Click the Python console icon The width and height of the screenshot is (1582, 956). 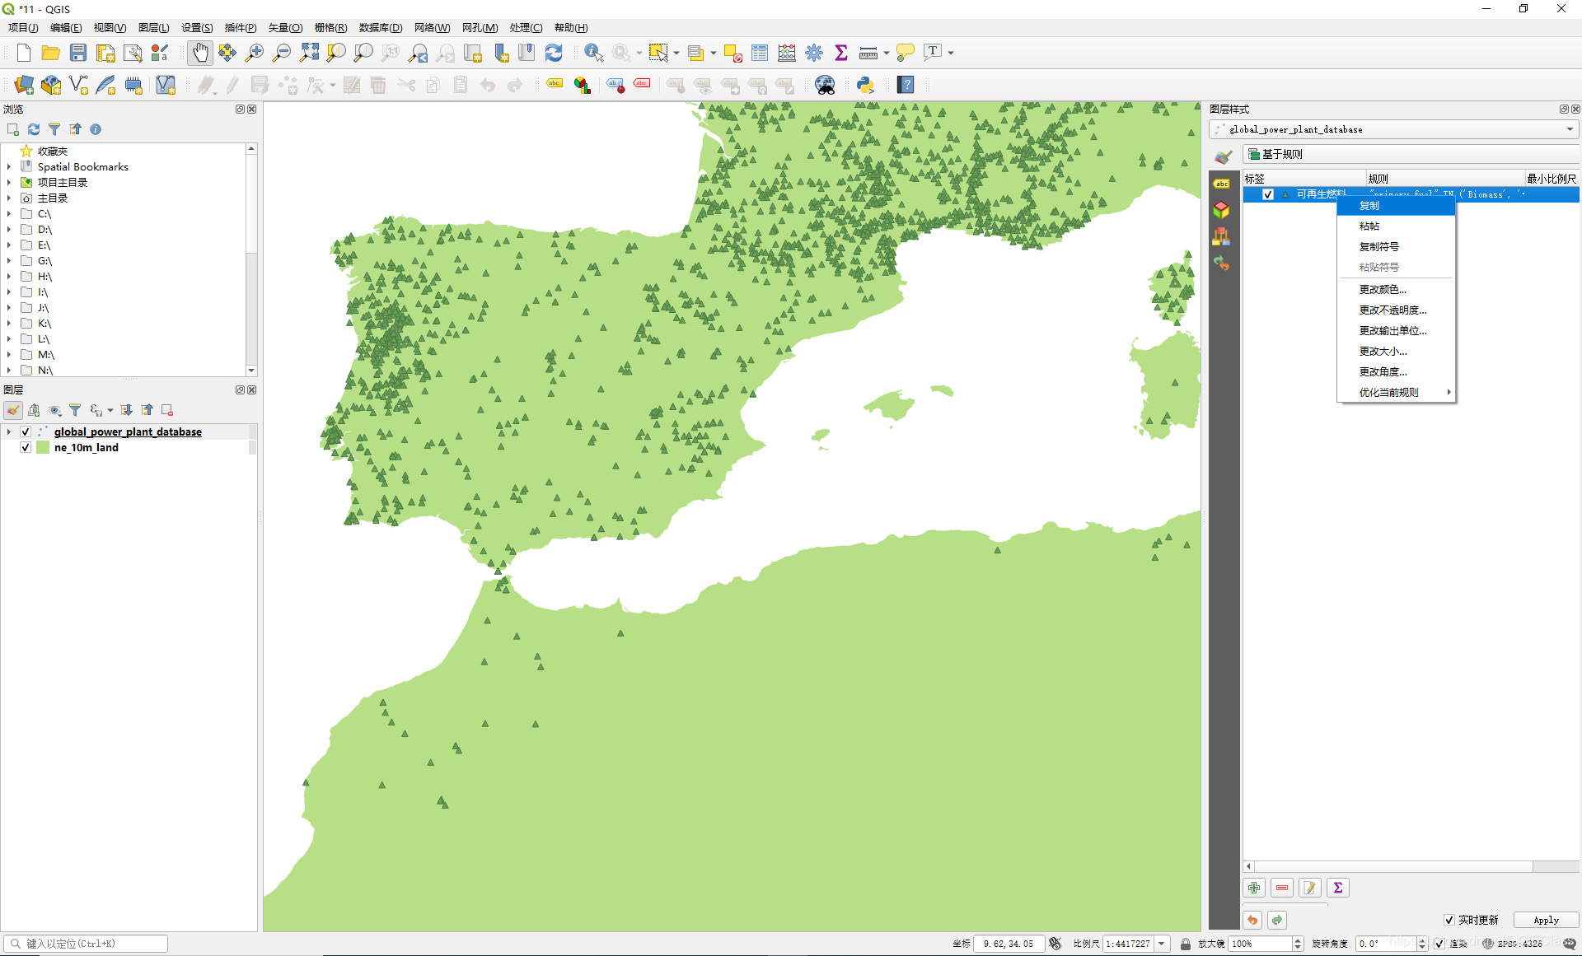click(864, 85)
